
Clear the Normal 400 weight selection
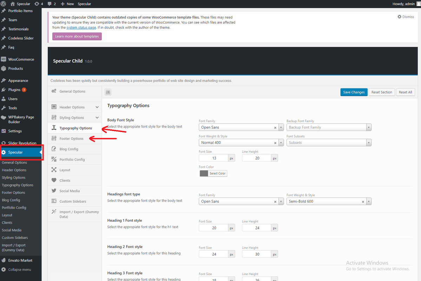[275, 143]
